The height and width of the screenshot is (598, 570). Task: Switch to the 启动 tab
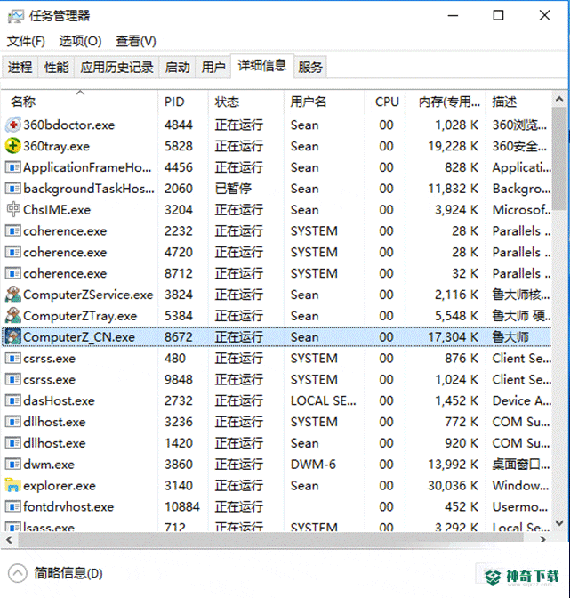[x=177, y=68]
